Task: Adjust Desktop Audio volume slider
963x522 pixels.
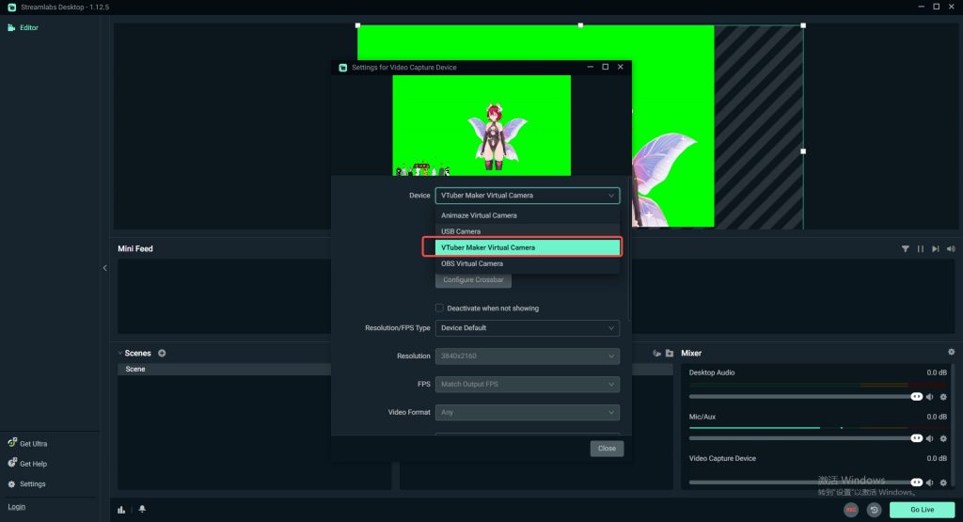Action: tap(805, 397)
